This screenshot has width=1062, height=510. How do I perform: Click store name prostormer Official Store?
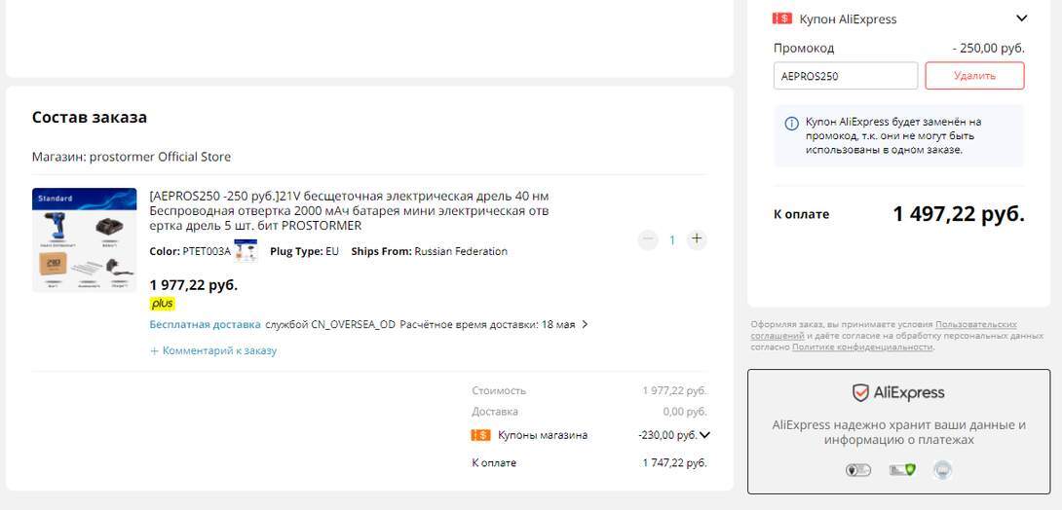[160, 157]
